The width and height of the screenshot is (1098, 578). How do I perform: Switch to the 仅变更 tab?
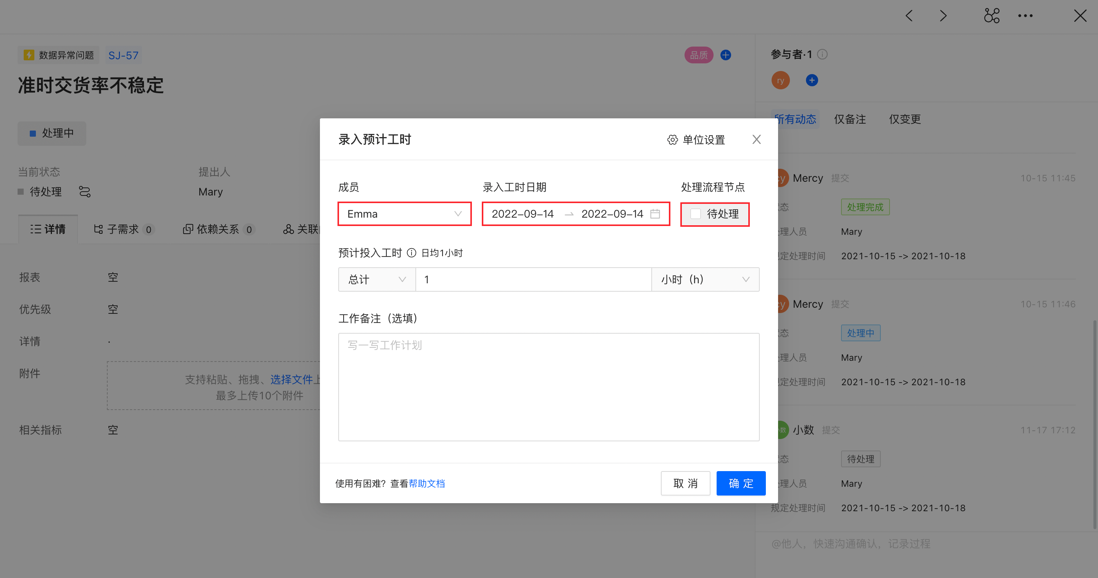(x=904, y=119)
